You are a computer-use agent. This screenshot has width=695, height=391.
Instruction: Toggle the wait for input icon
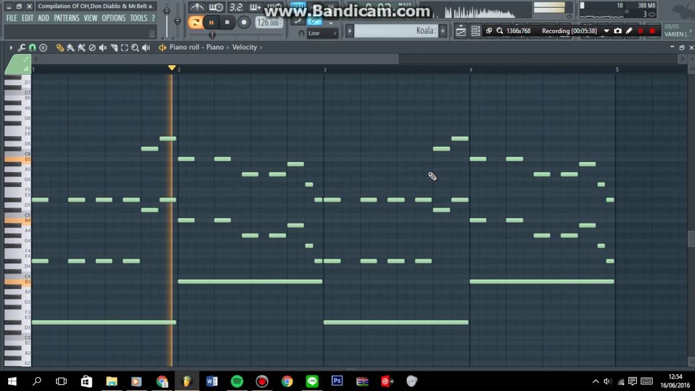[216, 8]
